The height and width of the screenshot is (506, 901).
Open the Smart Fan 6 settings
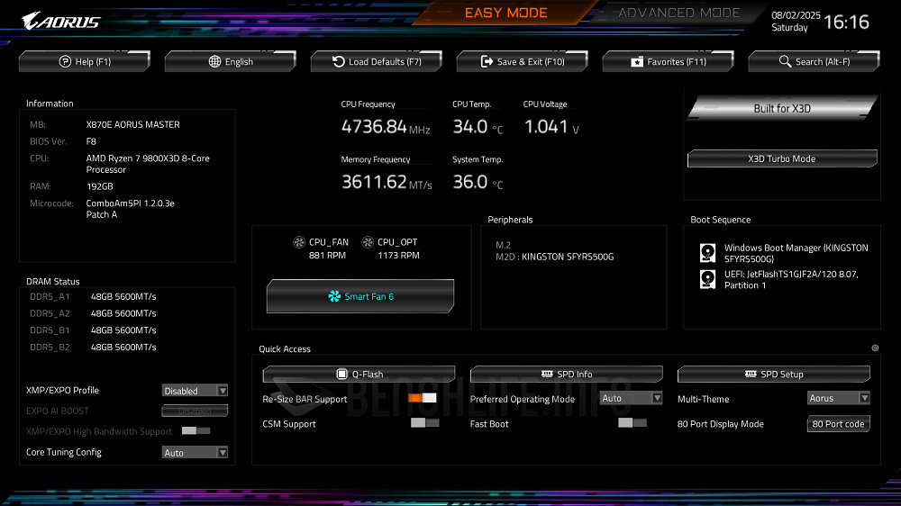coord(360,296)
